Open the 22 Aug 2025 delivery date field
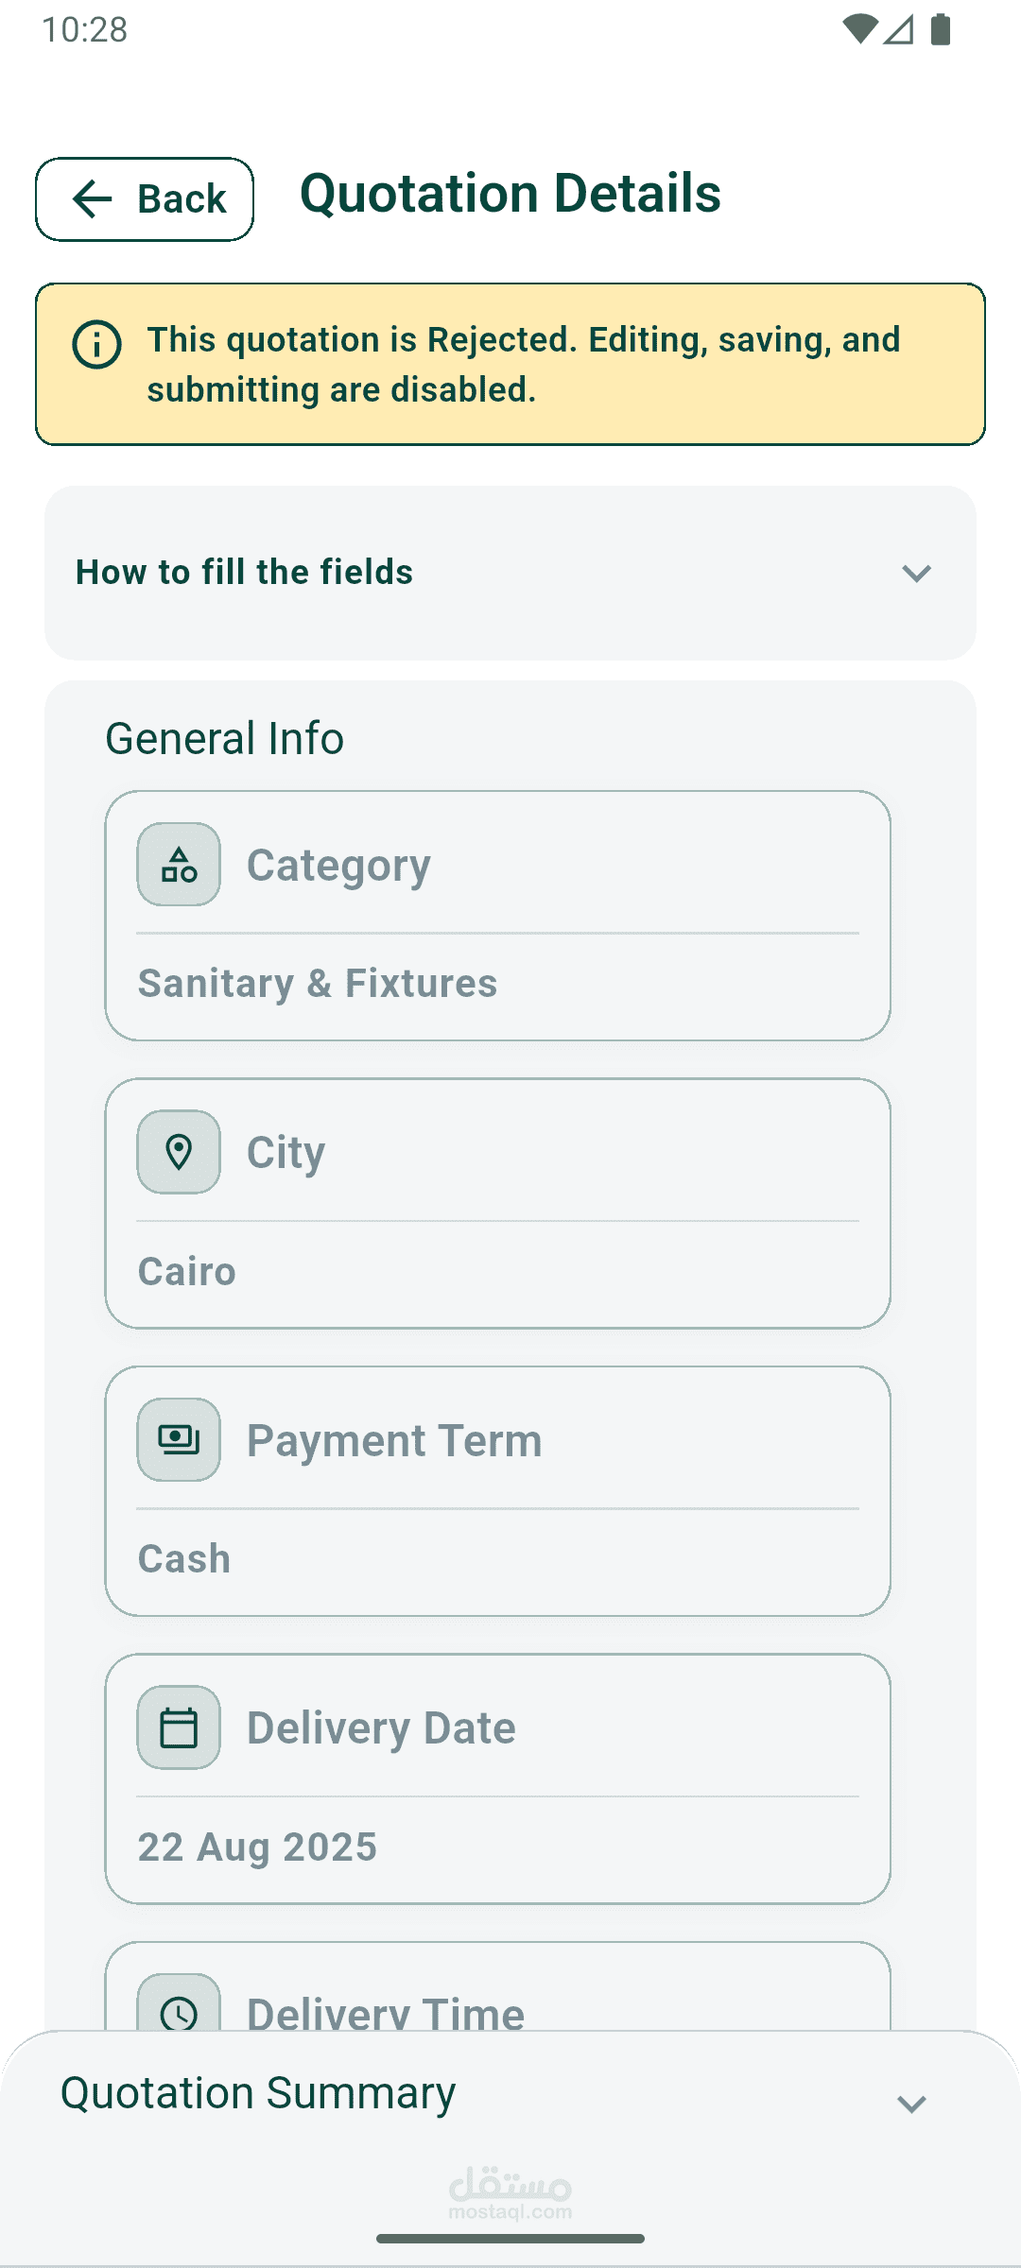Image resolution: width=1021 pixels, height=2268 pixels. click(x=257, y=1847)
